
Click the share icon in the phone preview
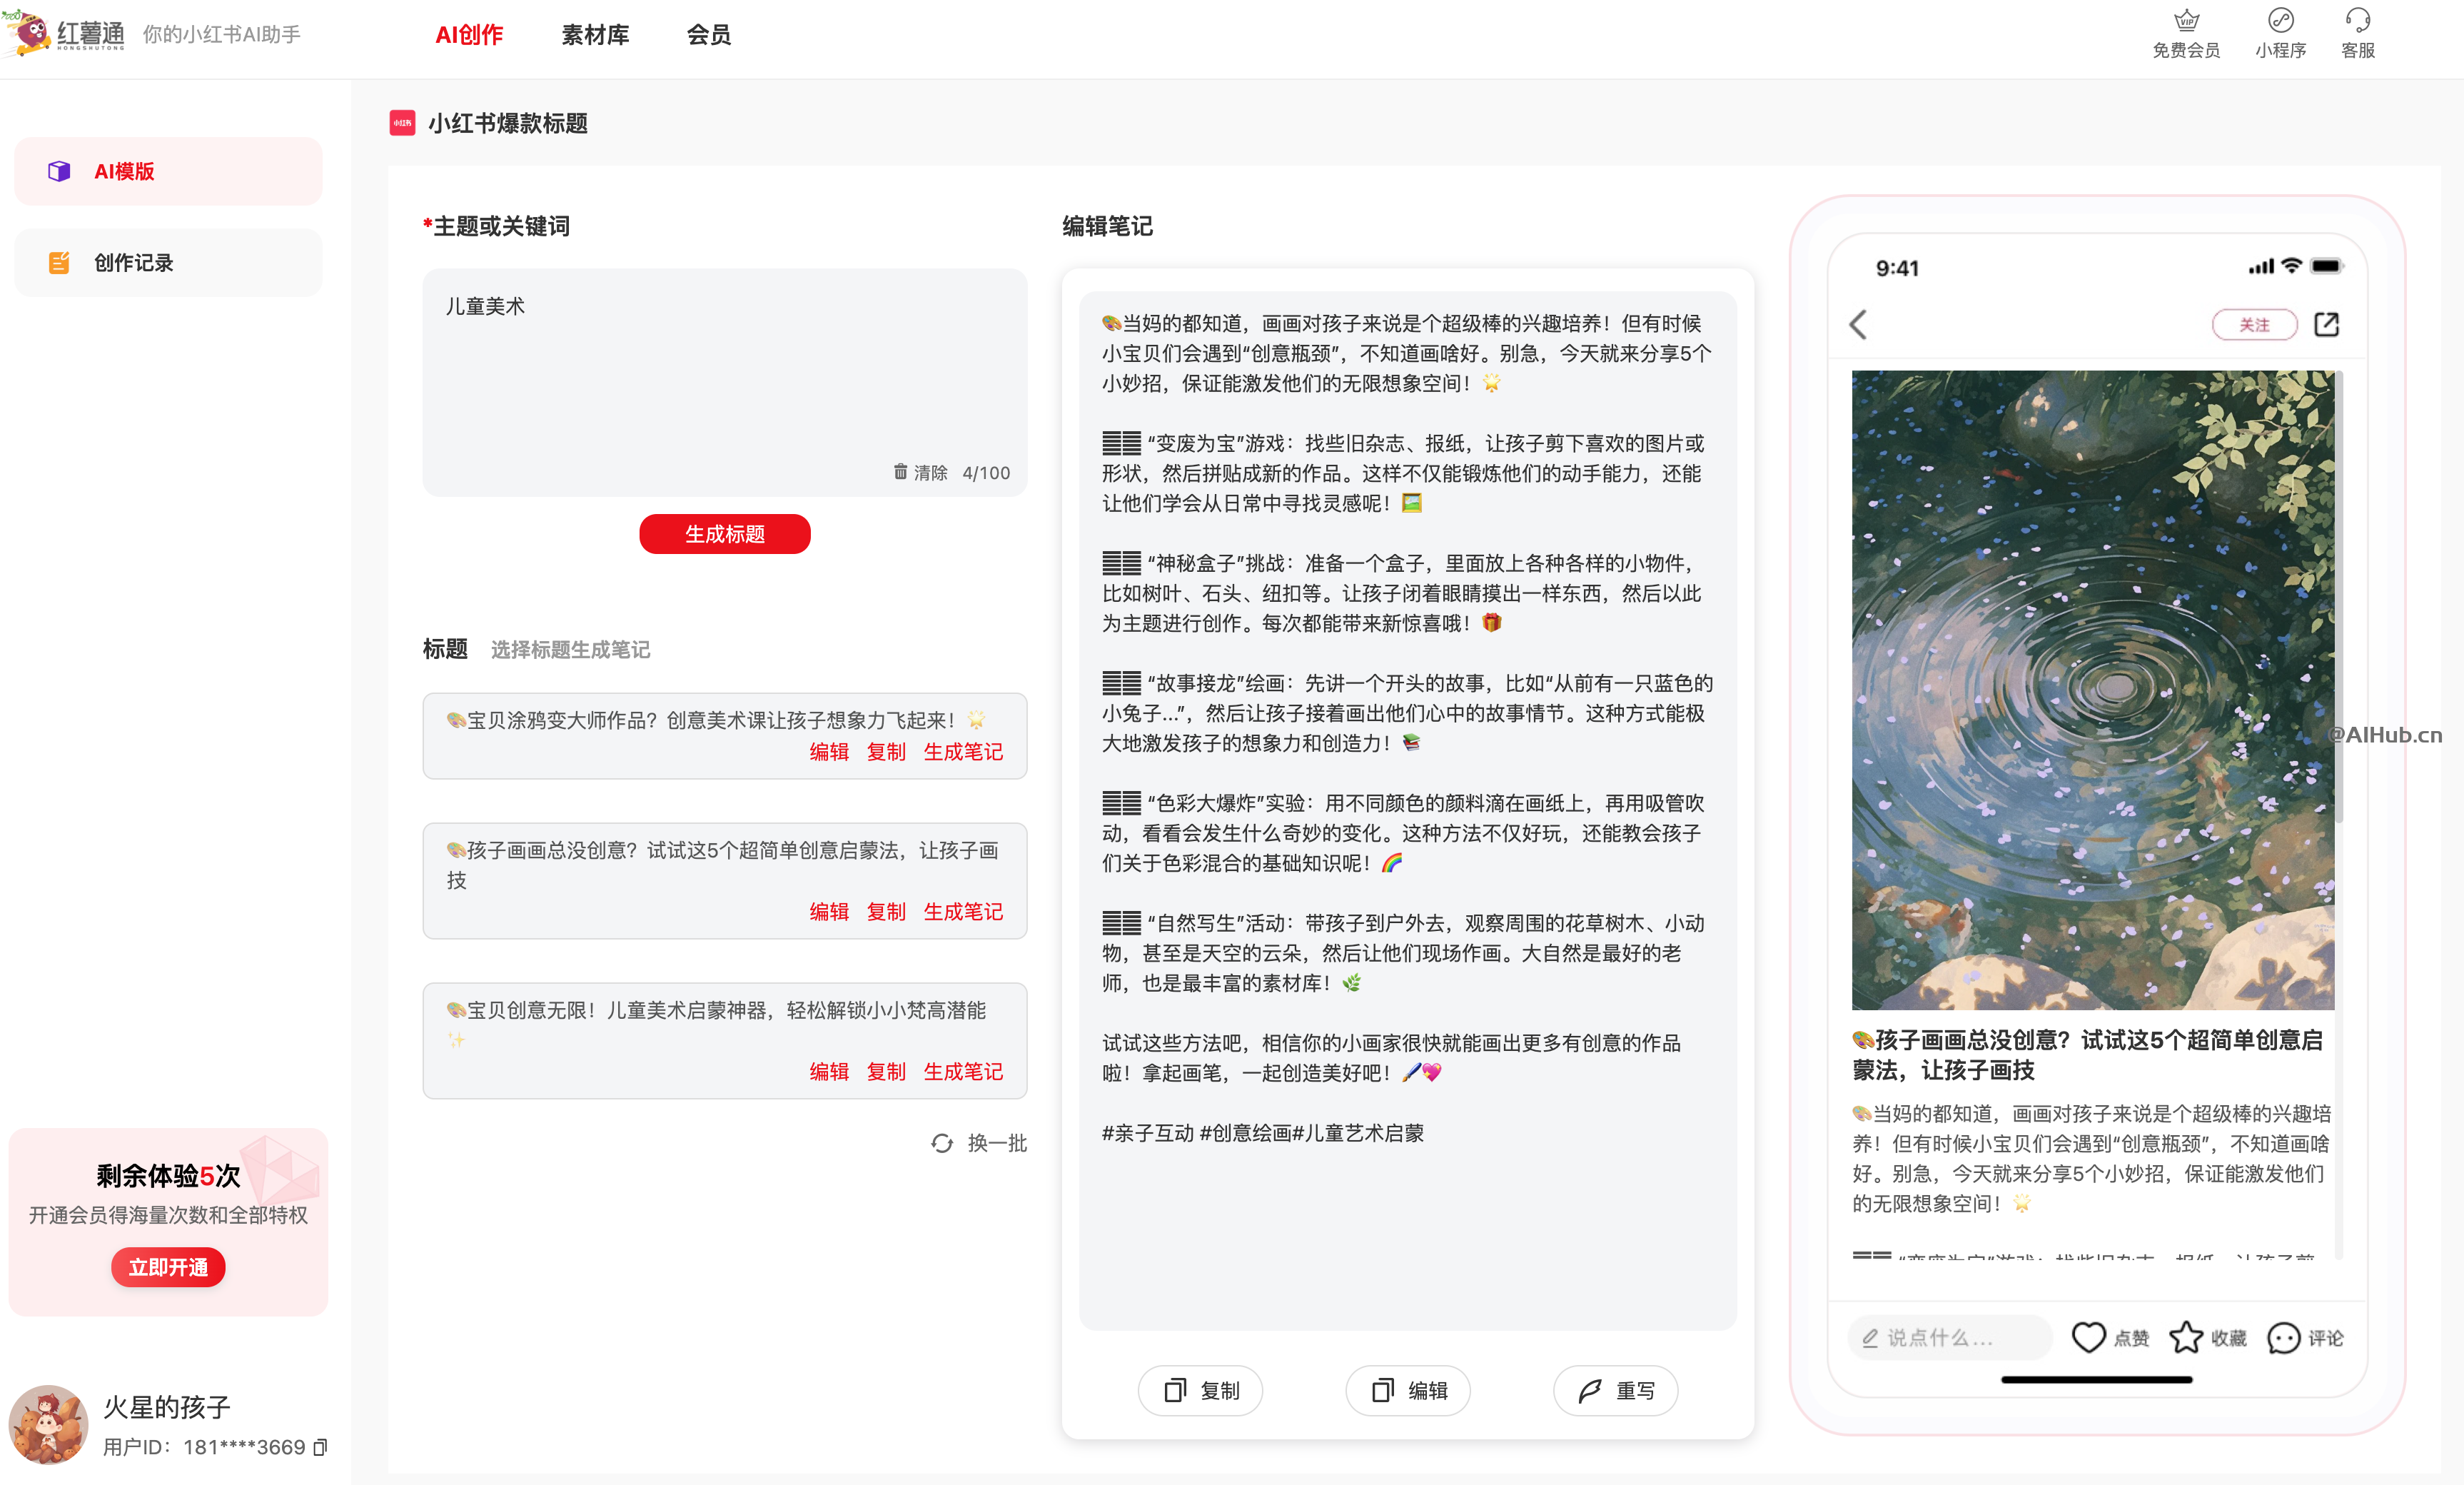click(2328, 324)
